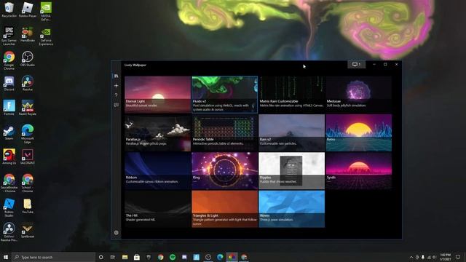Select the Ring wallpaper
The height and width of the screenshot is (262, 466).
point(225,171)
